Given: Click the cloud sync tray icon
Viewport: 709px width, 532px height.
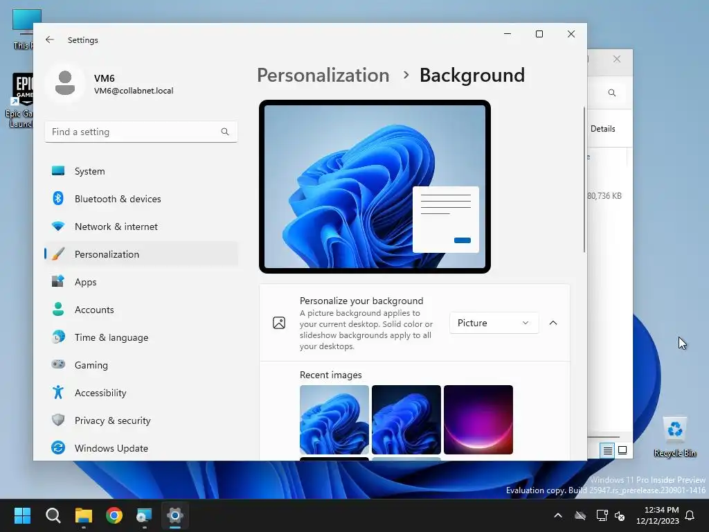Looking at the screenshot, I should pyautogui.click(x=580, y=515).
